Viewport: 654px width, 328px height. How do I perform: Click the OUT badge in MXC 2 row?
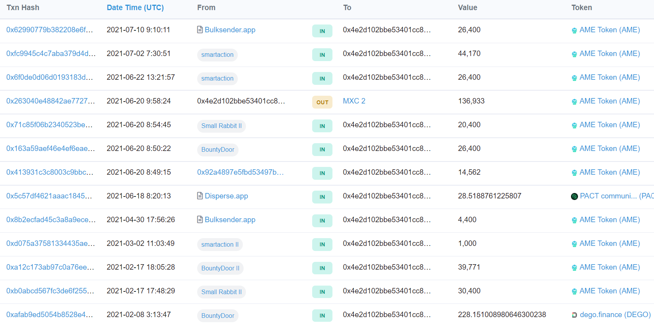click(x=322, y=102)
